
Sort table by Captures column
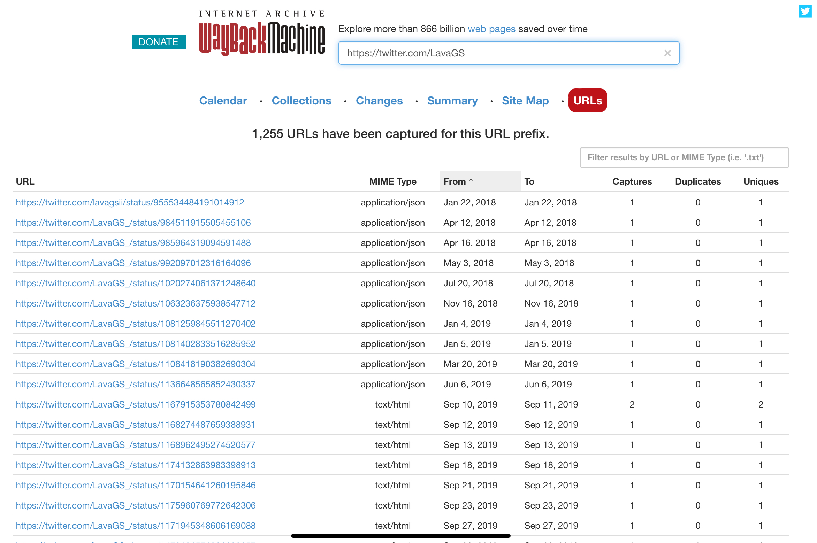point(632,181)
